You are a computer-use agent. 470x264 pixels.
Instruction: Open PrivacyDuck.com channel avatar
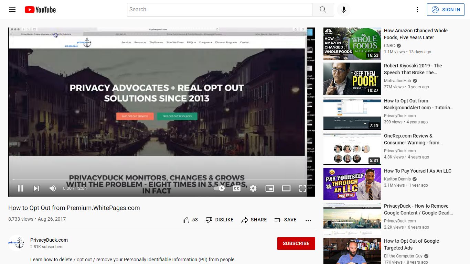click(x=17, y=243)
